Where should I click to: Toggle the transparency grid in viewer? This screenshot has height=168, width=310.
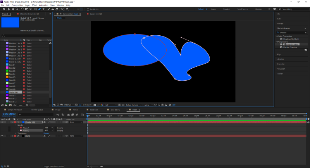coord(123,105)
